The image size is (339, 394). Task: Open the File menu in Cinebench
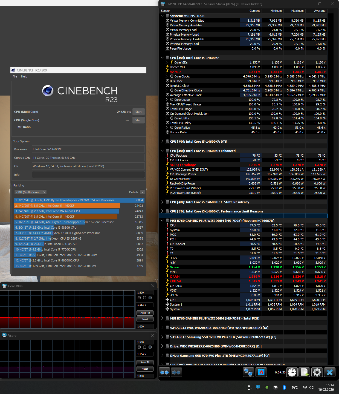(x=15, y=76)
